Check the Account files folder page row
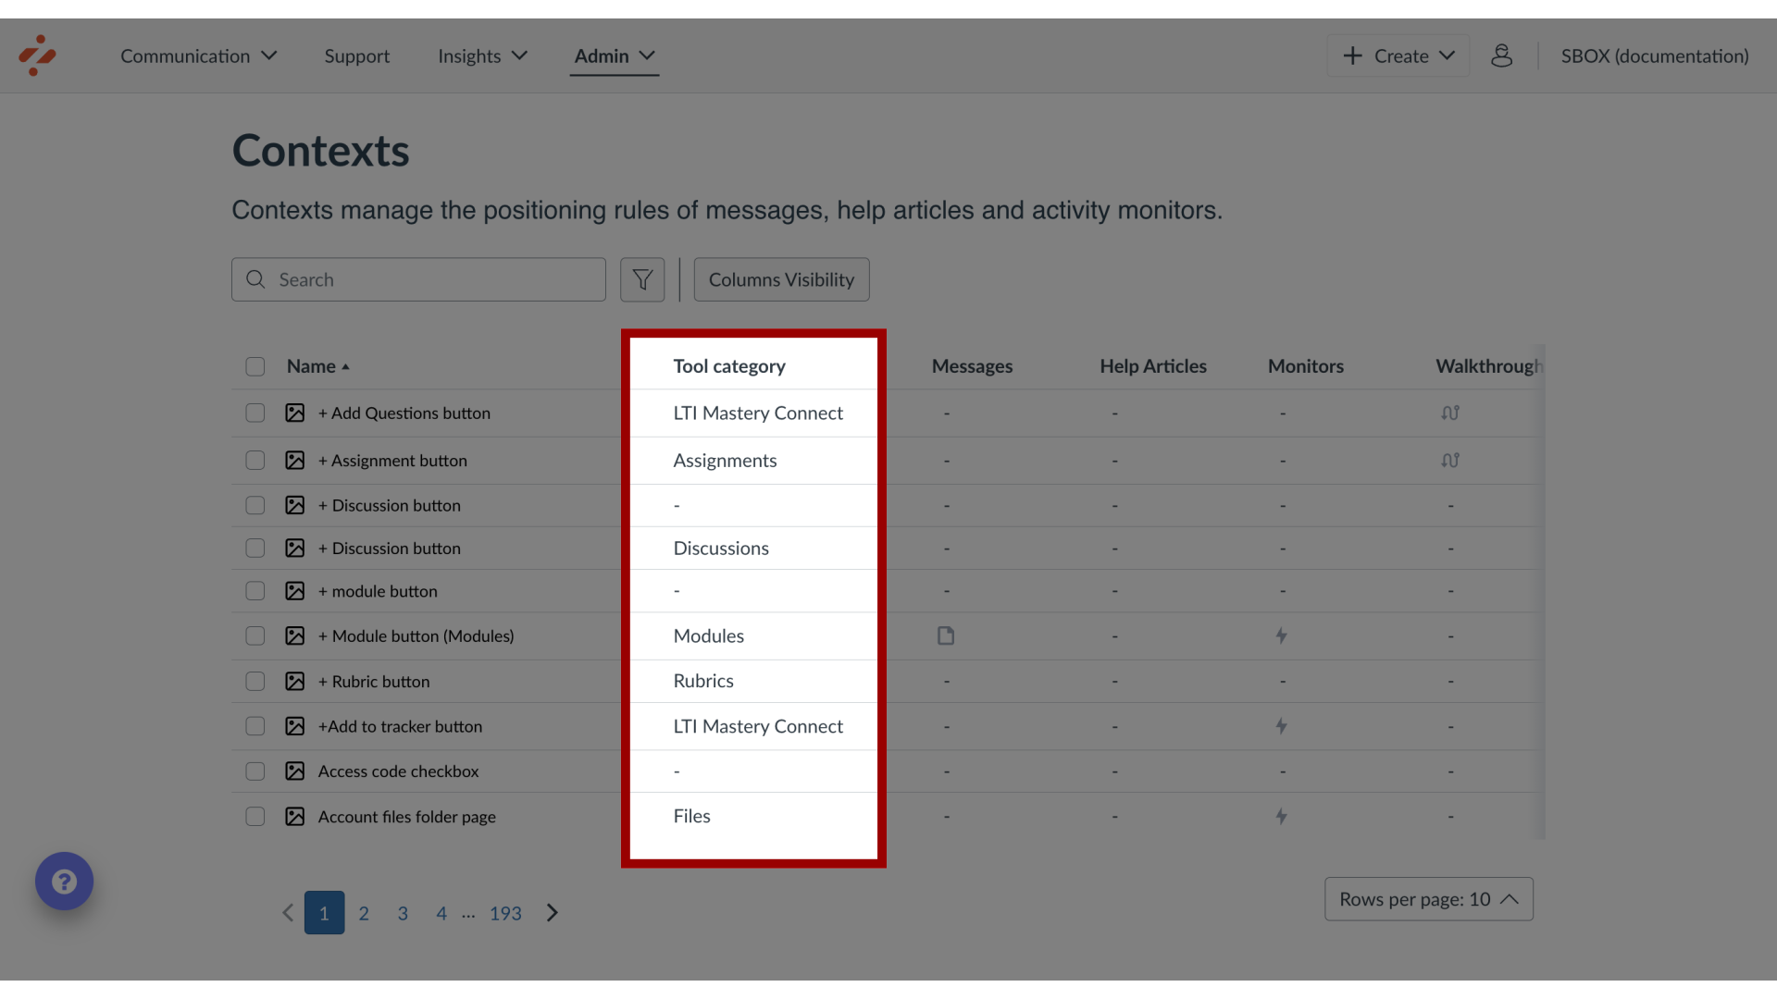1777x999 pixels. tap(255, 816)
